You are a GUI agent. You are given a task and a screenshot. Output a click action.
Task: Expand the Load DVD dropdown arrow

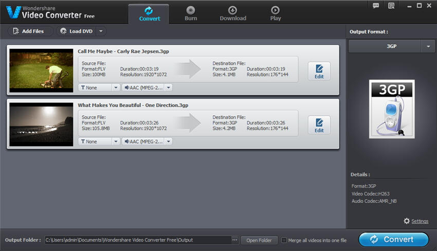101,31
